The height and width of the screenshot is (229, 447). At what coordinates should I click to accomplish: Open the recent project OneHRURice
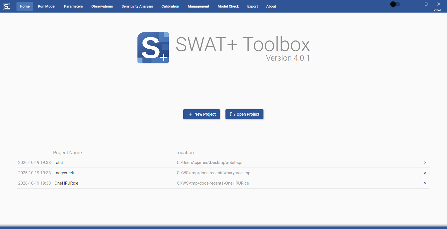pos(66,183)
